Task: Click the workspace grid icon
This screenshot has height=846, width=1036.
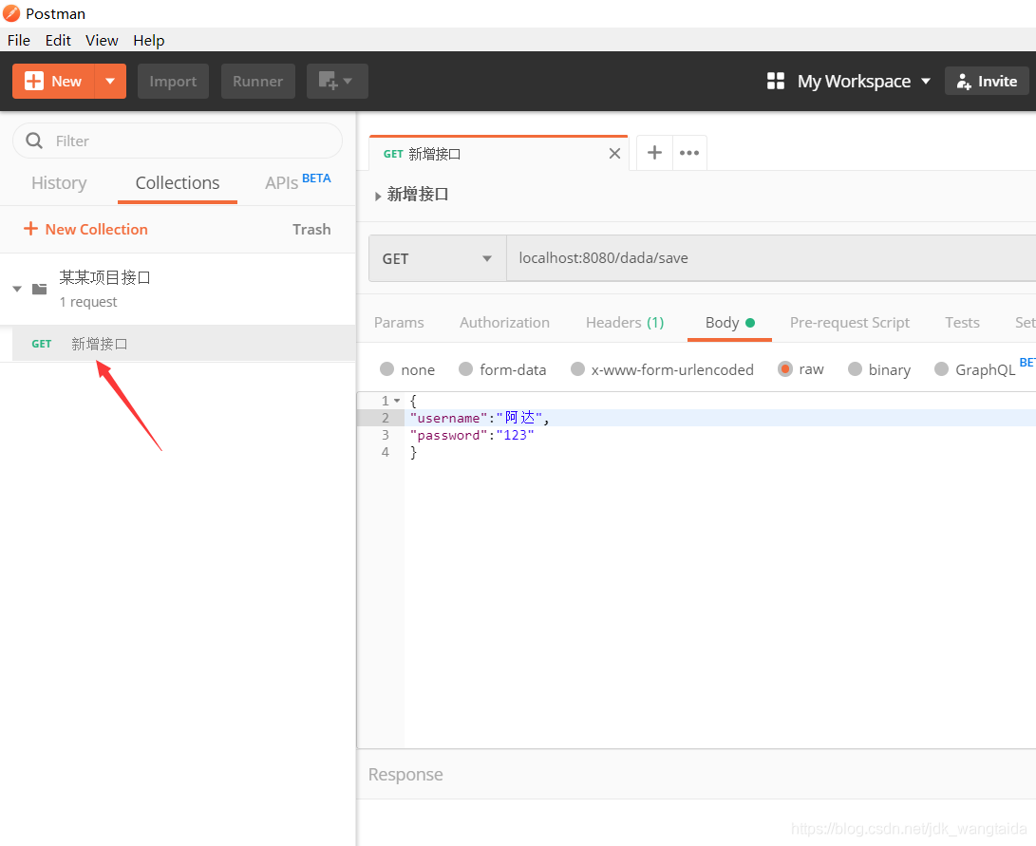Action: tap(776, 82)
